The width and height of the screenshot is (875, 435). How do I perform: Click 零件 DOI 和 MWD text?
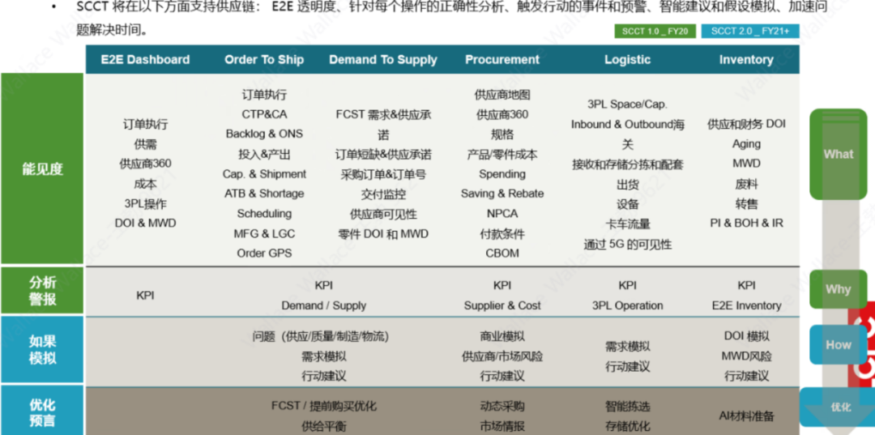(x=382, y=233)
